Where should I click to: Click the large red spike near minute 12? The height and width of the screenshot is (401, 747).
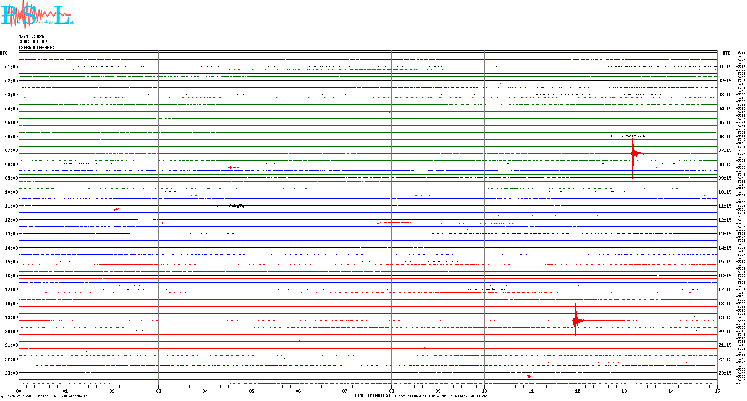(575, 320)
